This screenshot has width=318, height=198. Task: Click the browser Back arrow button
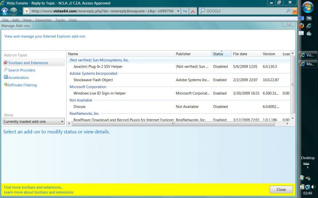tap(5, 11)
